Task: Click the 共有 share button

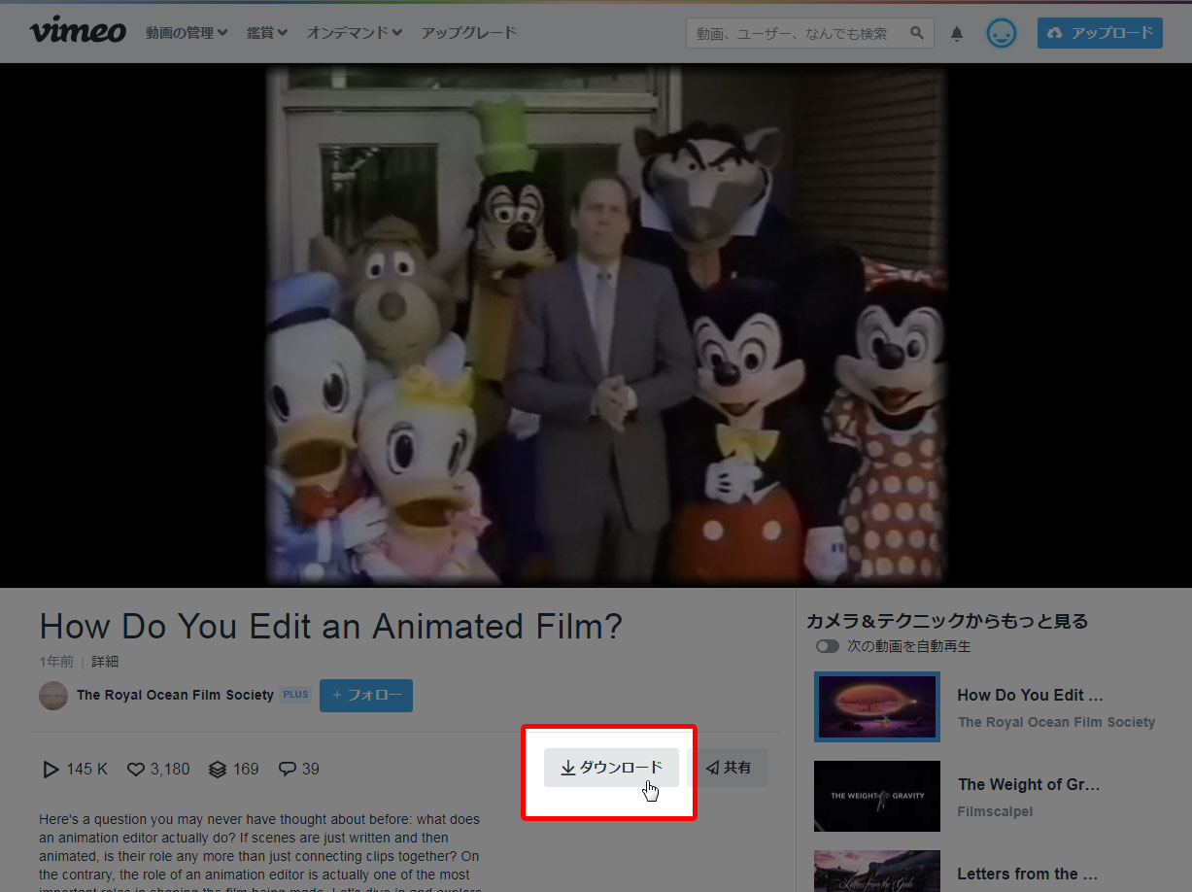Action: (729, 768)
